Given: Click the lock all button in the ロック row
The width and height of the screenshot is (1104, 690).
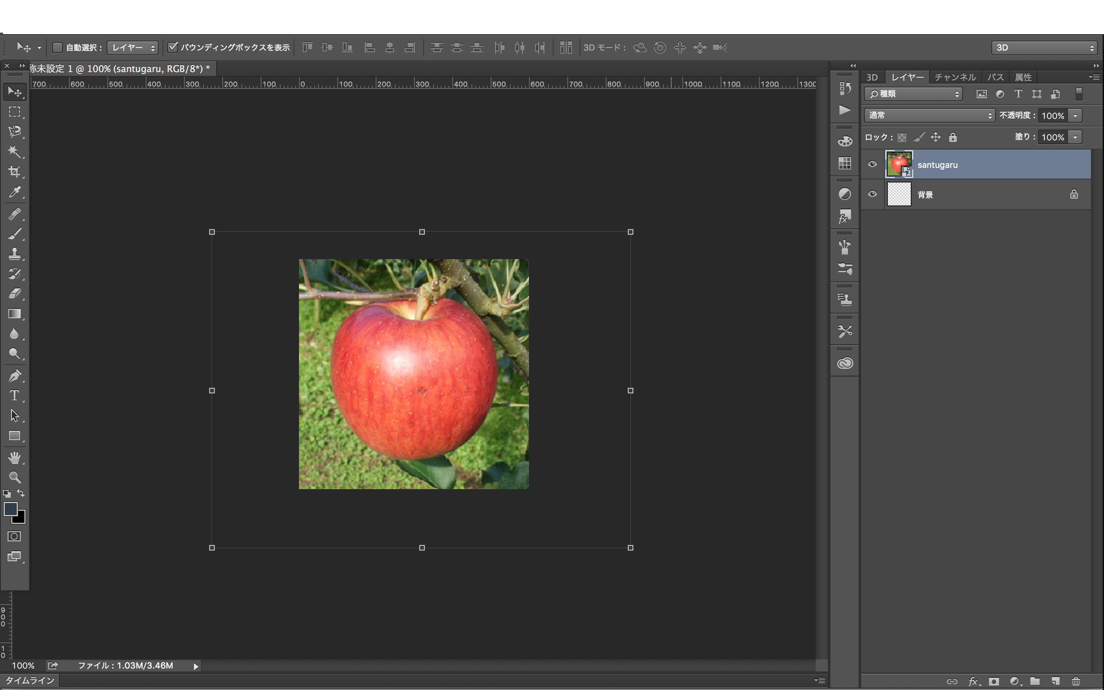Looking at the screenshot, I should [x=953, y=137].
